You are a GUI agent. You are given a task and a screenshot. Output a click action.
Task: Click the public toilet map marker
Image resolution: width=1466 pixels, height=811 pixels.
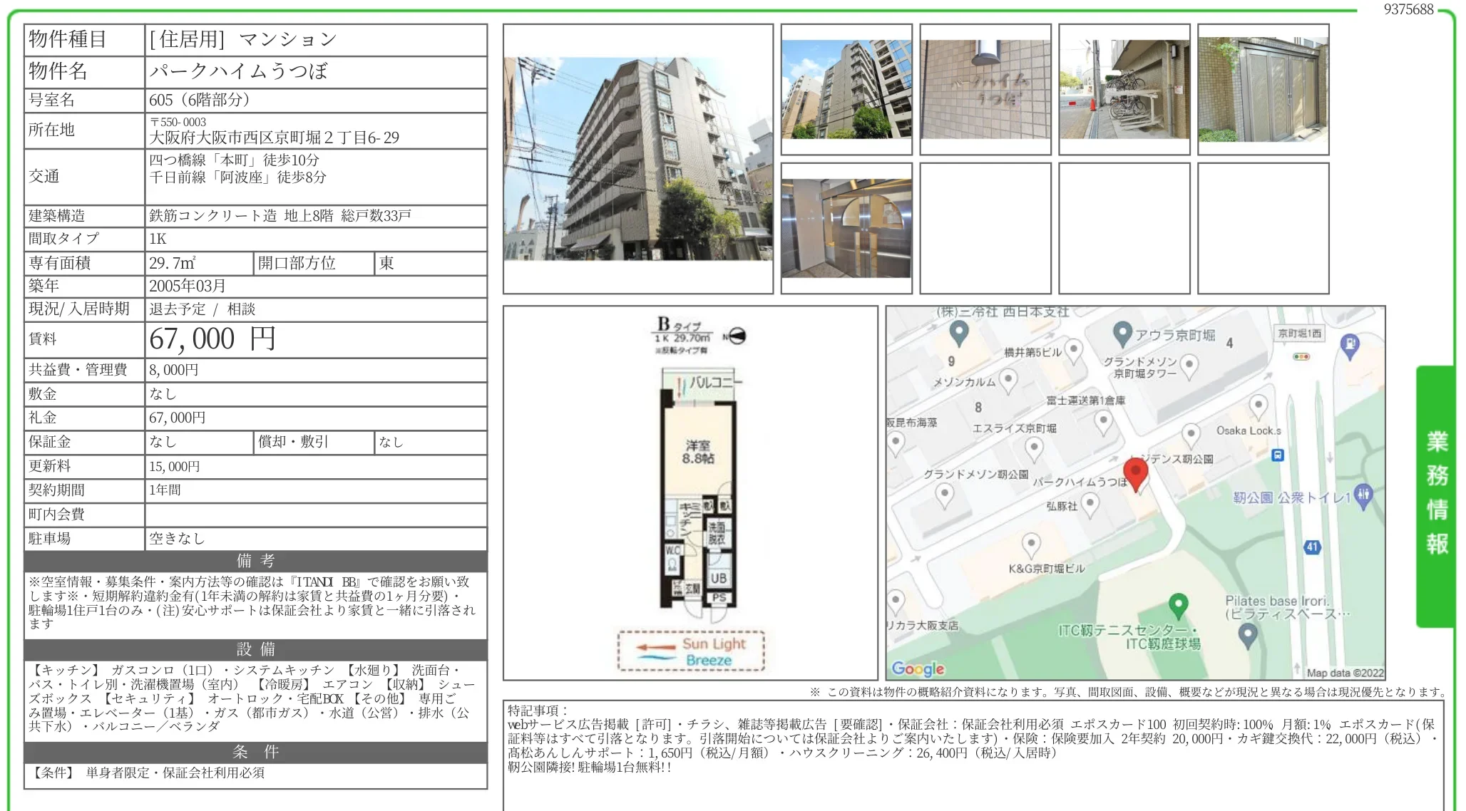pos(1363,494)
